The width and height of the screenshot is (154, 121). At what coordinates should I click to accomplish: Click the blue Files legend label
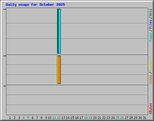(151, 24)
